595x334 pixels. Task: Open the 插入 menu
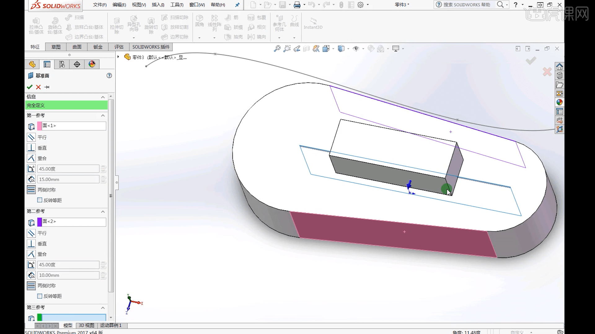tap(157, 5)
